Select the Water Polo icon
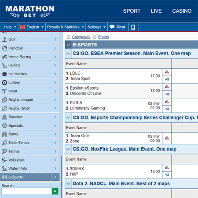Viewport: 198px width, 198px height. click(4, 169)
